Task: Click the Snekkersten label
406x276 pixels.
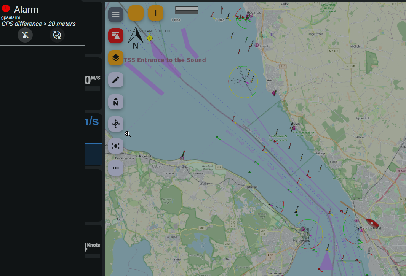Action: pyautogui.click(x=275, y=273)
